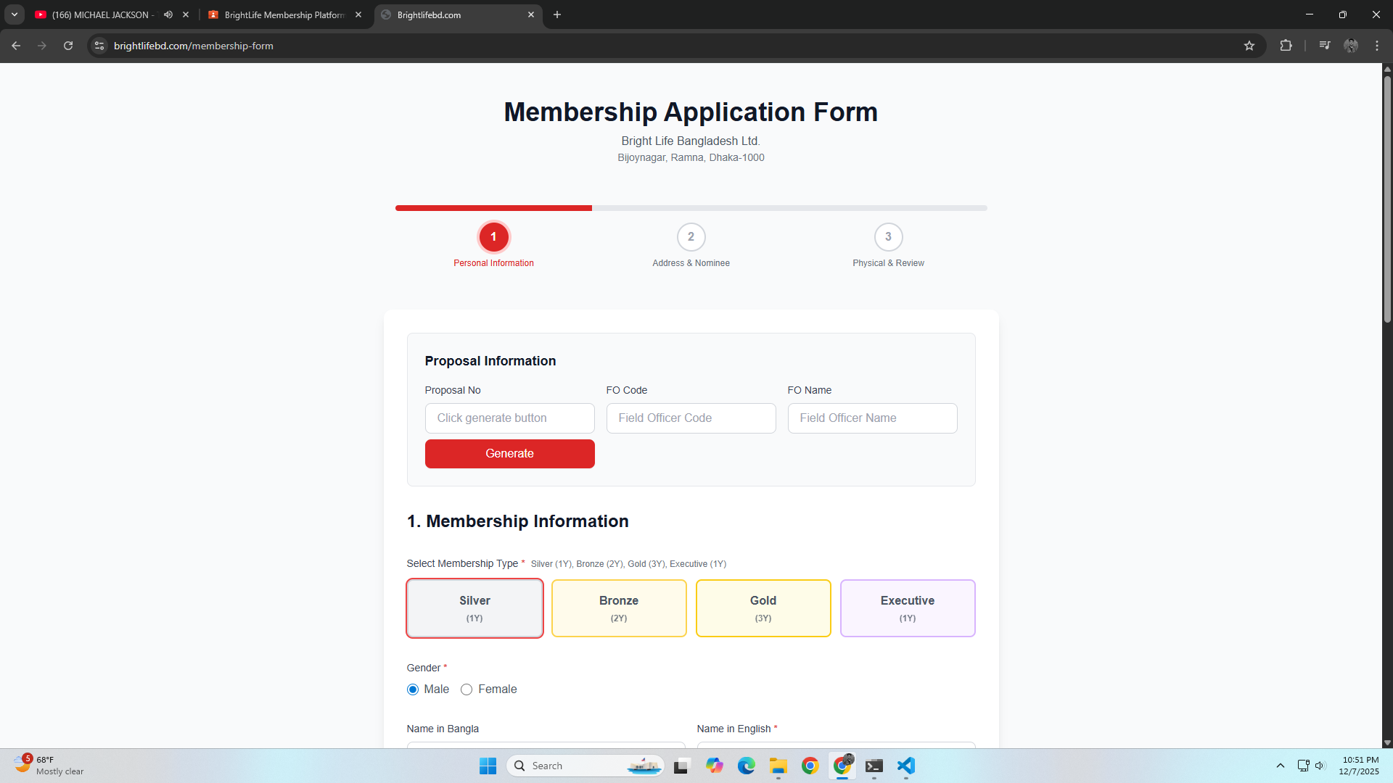Click the site information icon in address bar
Image resolution: width=1393 pixels, height=783 pixels.
click(x=99, y=46)
